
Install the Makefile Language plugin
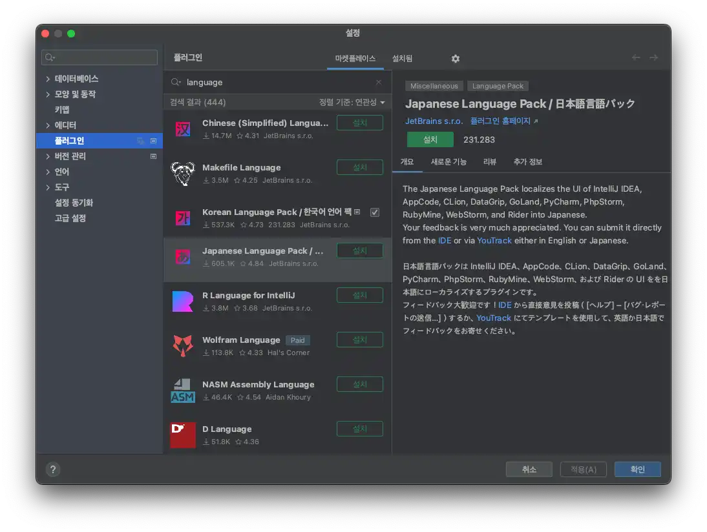click(x=360, y=167)
